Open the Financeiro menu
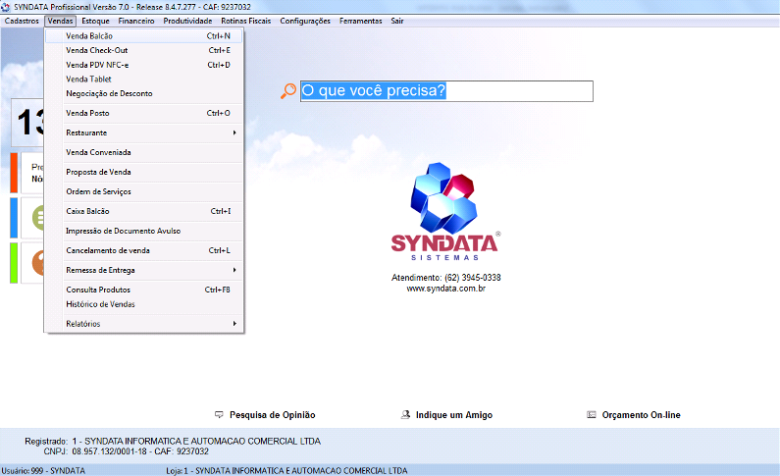 click(136, 21)
